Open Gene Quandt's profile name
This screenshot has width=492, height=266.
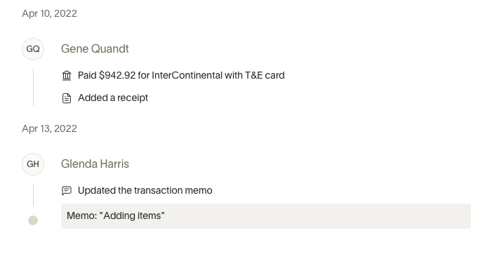click(x=95, y=49)
